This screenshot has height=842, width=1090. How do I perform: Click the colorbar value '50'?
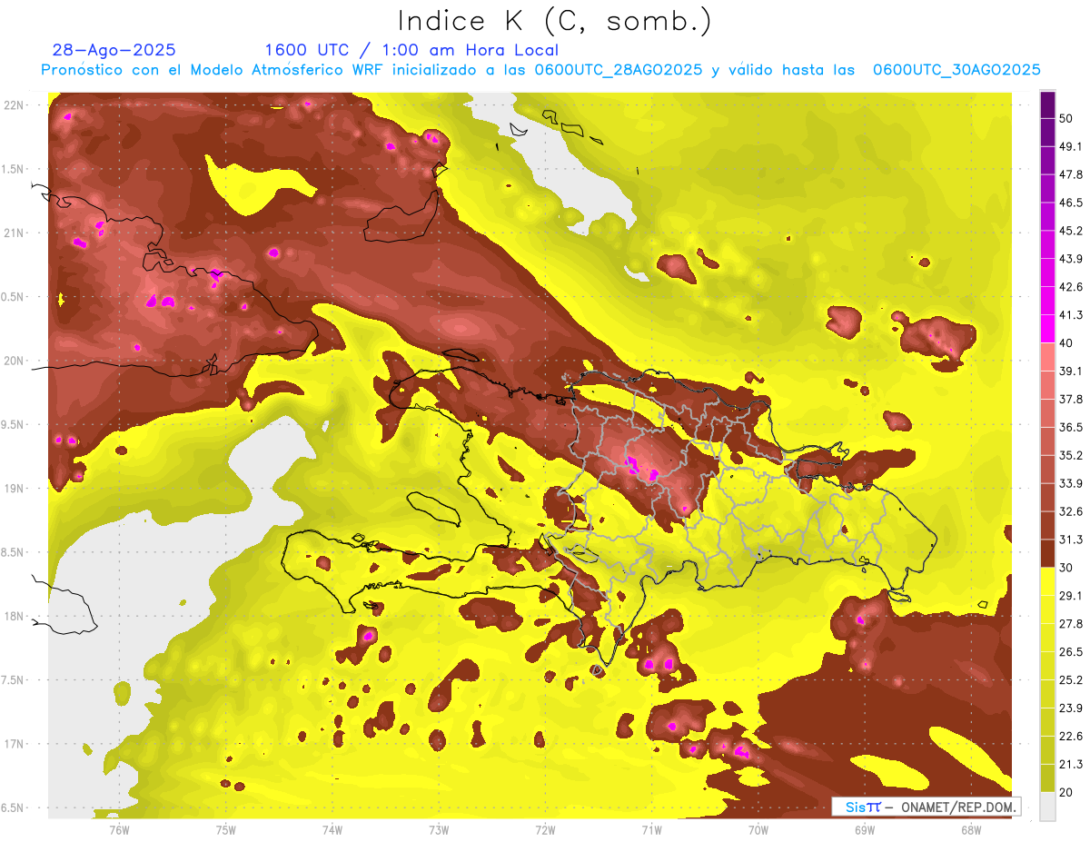[1066, 118]
